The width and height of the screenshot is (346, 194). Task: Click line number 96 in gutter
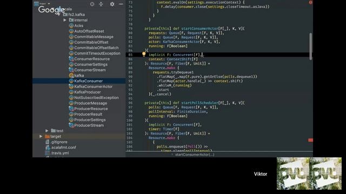click(x=130, y=103)
